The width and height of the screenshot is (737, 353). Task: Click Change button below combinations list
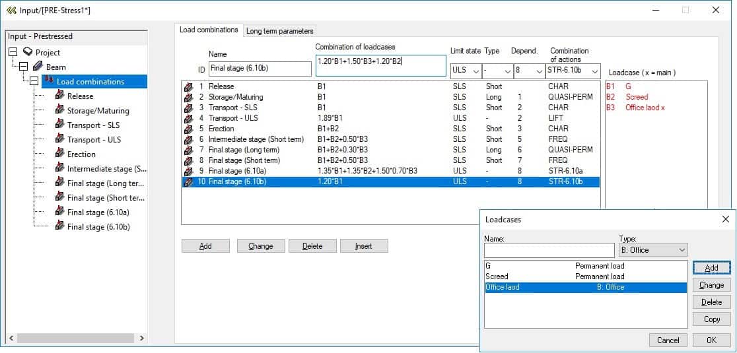(261, 246)
